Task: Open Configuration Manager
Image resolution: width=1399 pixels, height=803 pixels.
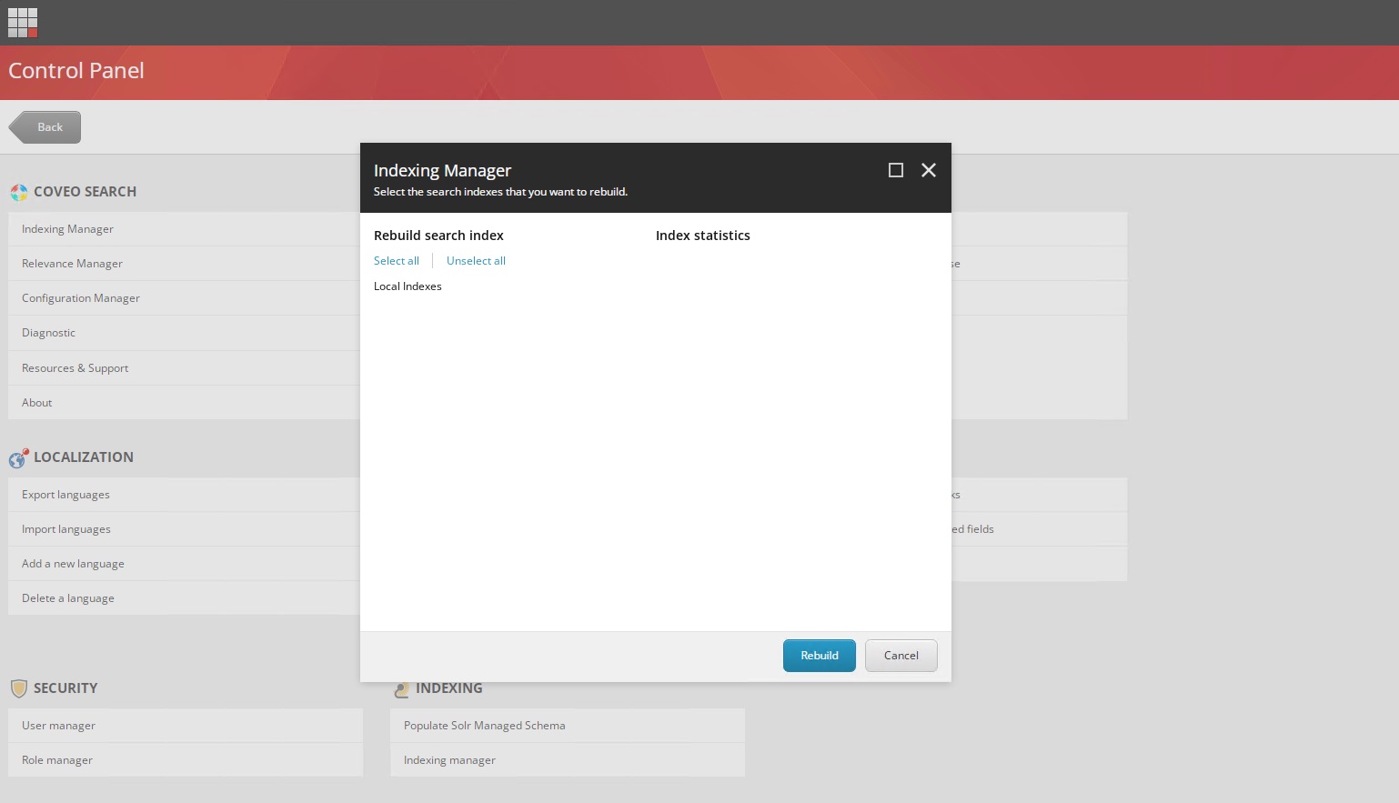Action: tap(185, 298)
